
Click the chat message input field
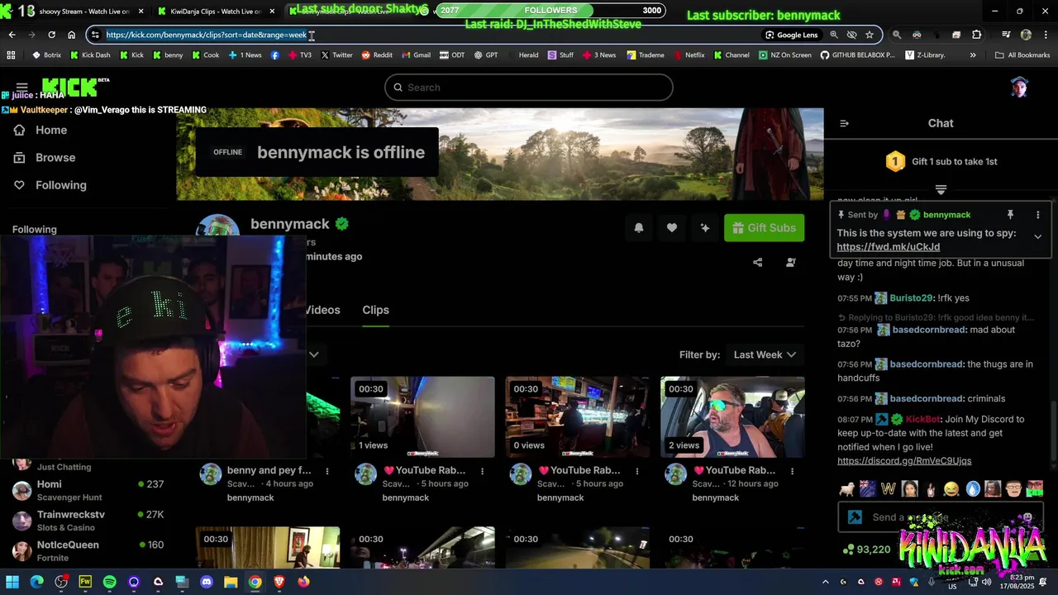941,517
